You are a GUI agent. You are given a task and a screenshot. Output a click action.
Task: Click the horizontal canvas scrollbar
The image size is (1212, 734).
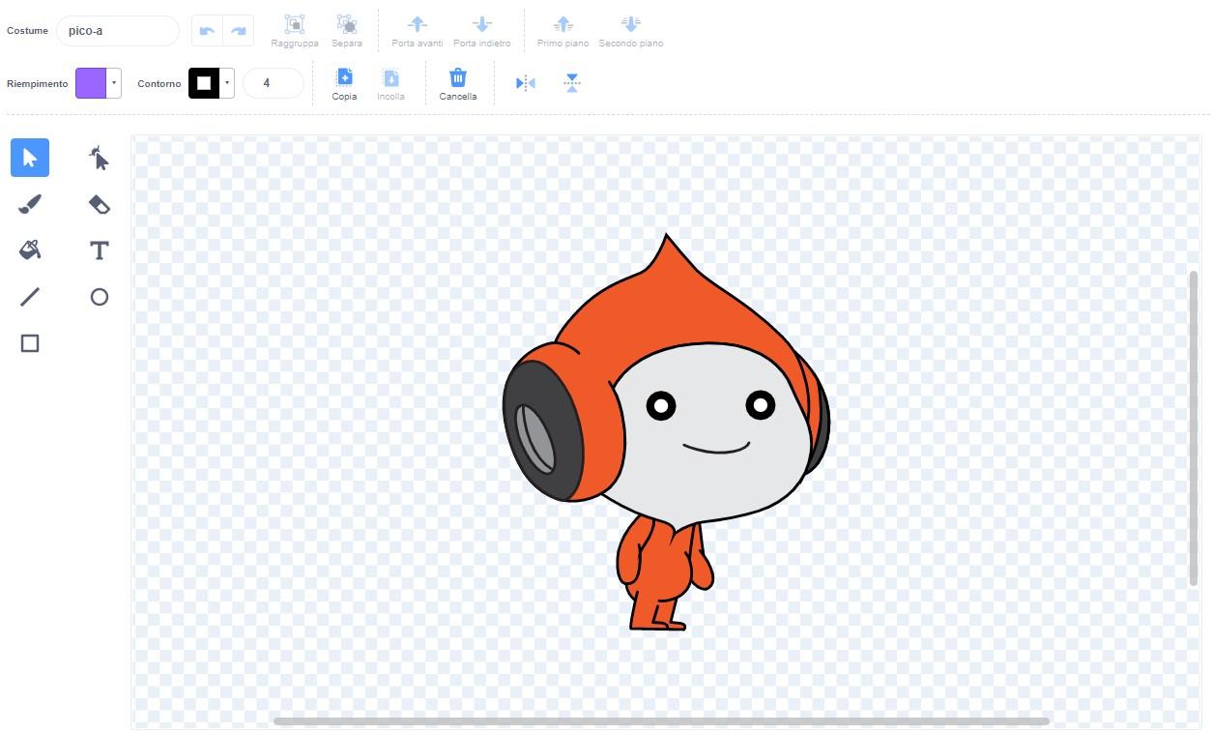pyautogui.click(x=661, y=721)
